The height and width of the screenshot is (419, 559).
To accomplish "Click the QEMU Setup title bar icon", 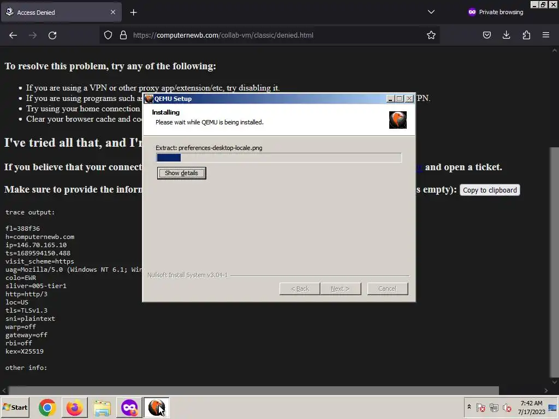I will (149, 99).
